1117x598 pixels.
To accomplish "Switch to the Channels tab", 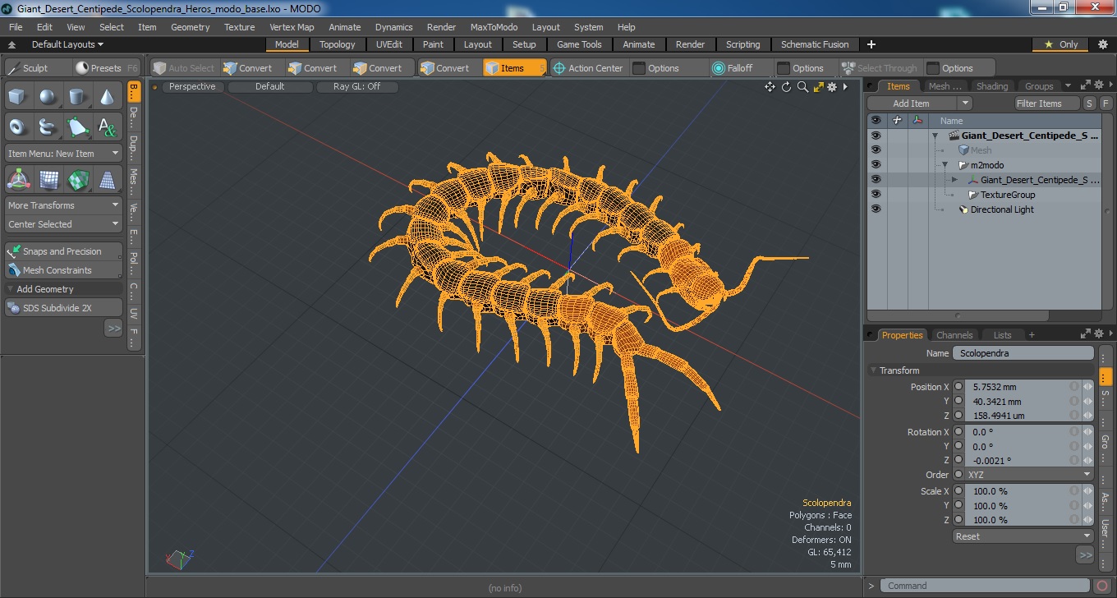I will click(x=954, y=335).
